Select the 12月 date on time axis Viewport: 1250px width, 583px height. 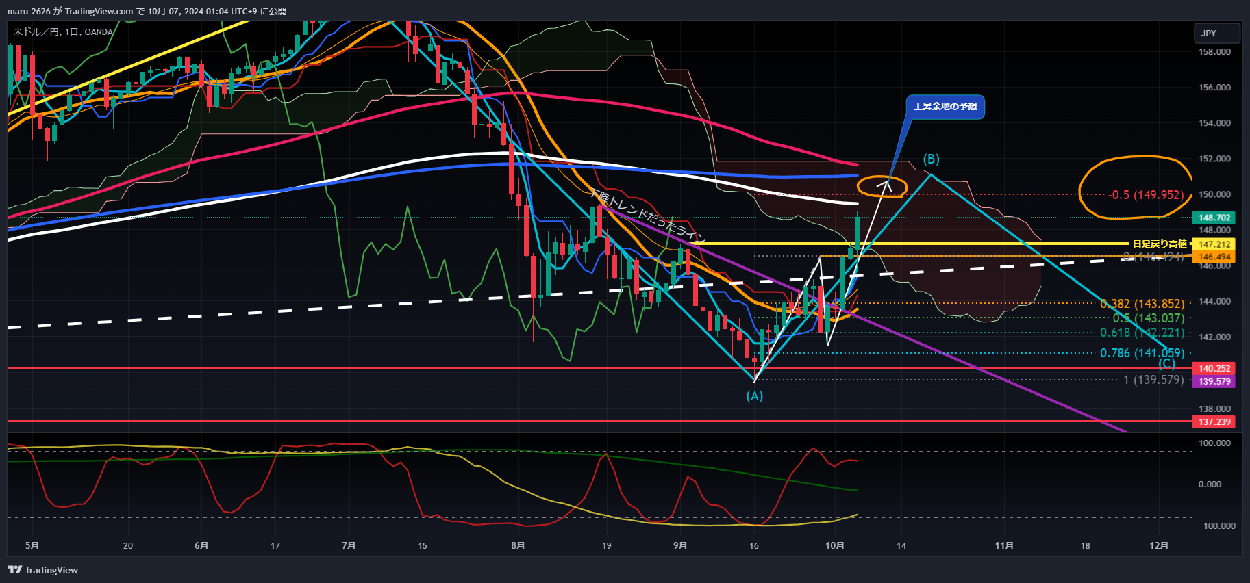point(1159,545)
